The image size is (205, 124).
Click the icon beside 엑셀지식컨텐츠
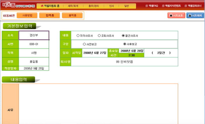[x=163, y=6]
